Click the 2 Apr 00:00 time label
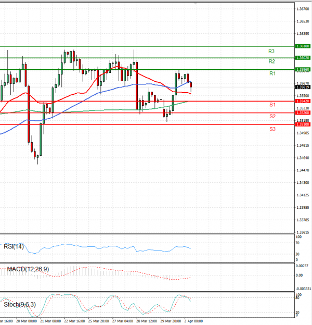The width and height of the screenshot is (312, 325). coord(193,321)
